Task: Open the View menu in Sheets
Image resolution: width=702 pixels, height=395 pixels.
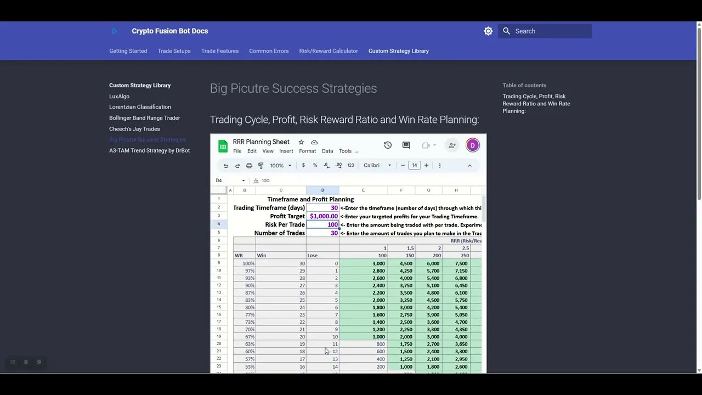Action: click(268, 151)
